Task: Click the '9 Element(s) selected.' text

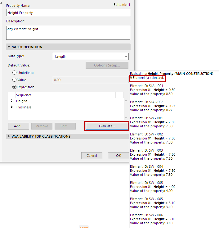Action: pos(147,78)
